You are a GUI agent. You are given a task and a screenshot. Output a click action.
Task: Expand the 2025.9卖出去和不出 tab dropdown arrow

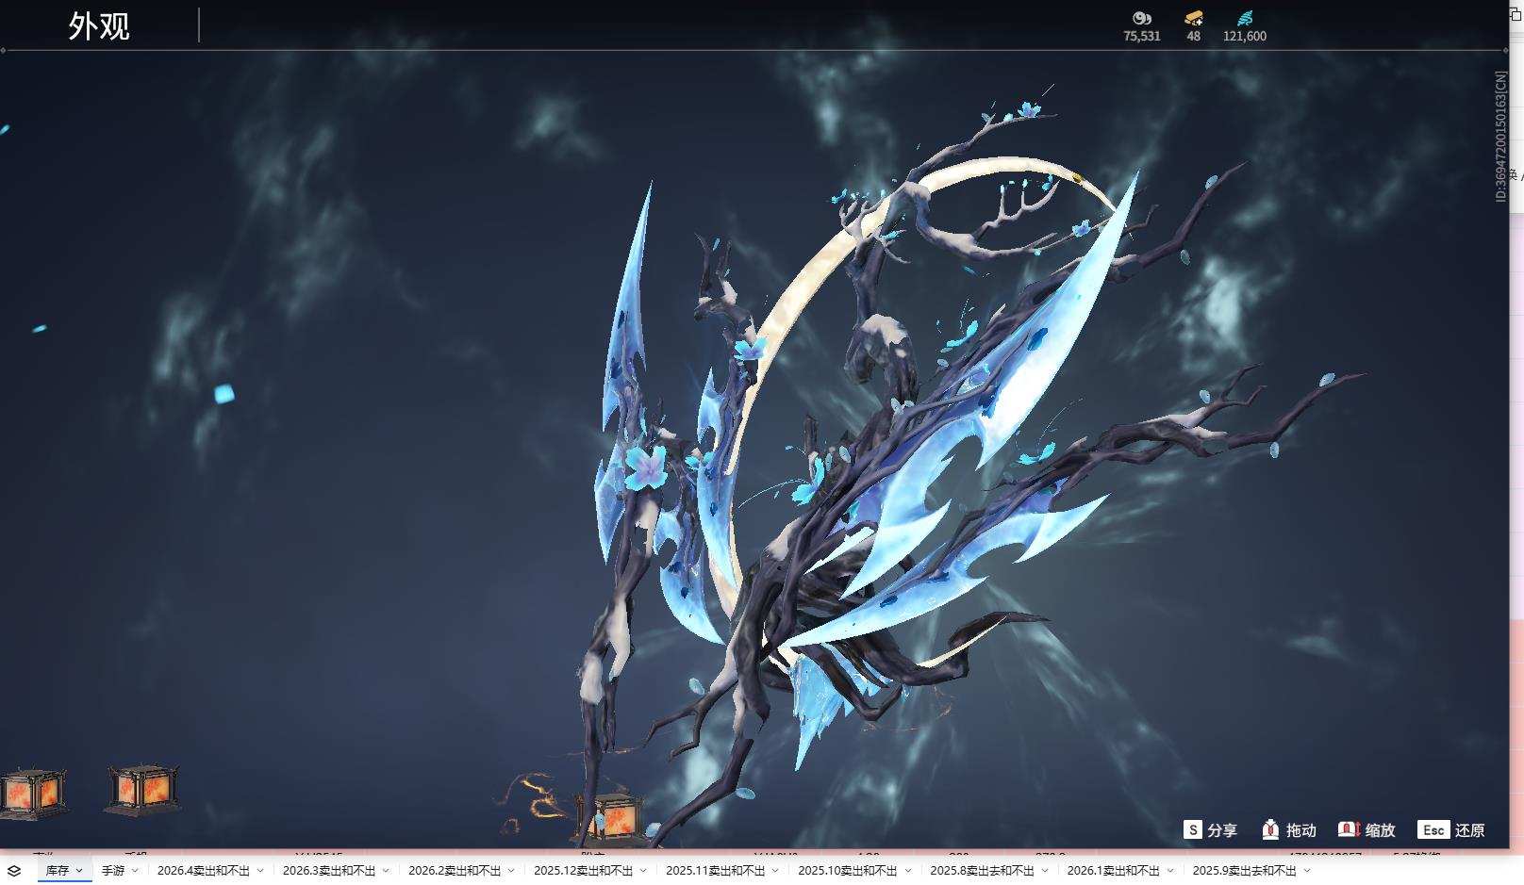[x=1306, y=871]
